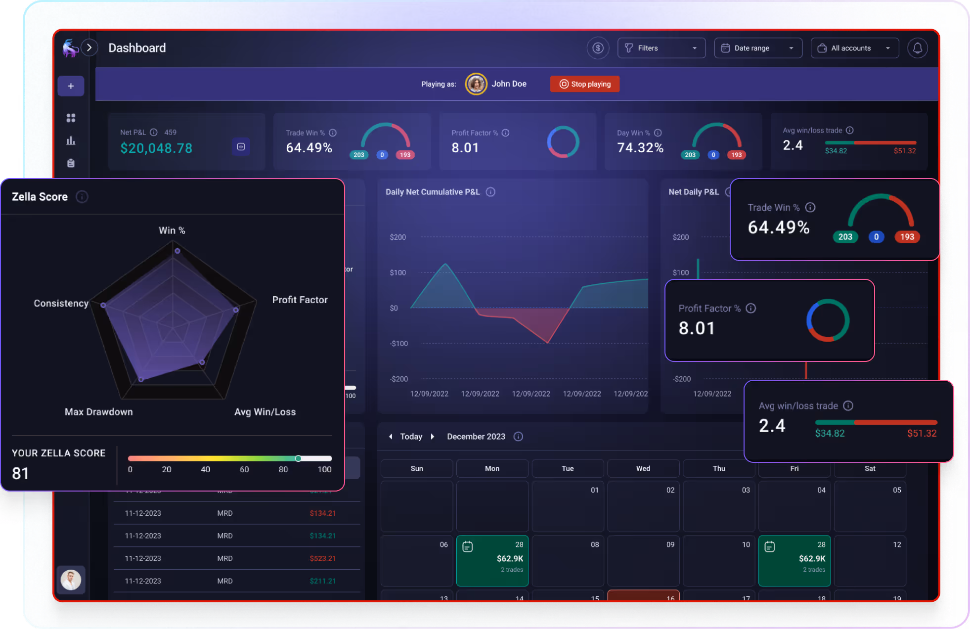The height and width of the screenshot is (629, 970).
Task: Click the dollar currency icon in header
Action: [x=598, y=48]
